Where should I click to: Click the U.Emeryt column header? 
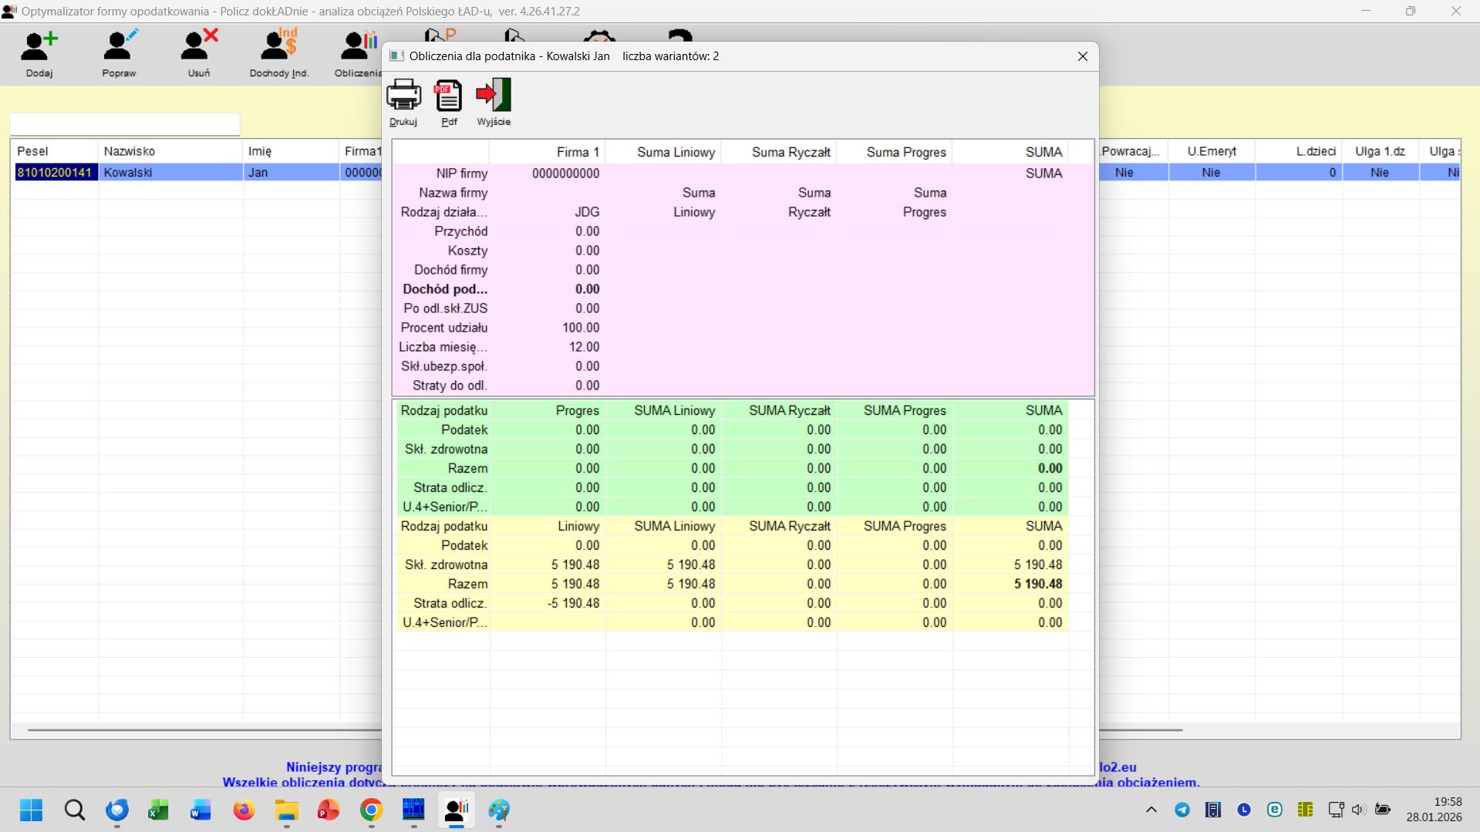coord(1211,151)
